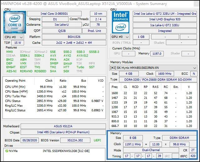The image size is (200, 162).
Task: Click the Intel Core i3 processor logo
Action: 15,22
